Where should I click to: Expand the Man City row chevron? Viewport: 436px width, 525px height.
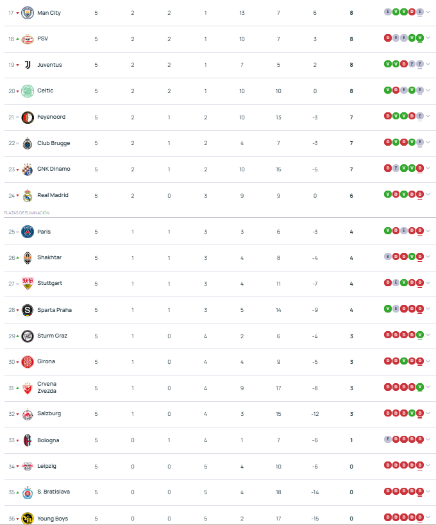tap(428, 12)
